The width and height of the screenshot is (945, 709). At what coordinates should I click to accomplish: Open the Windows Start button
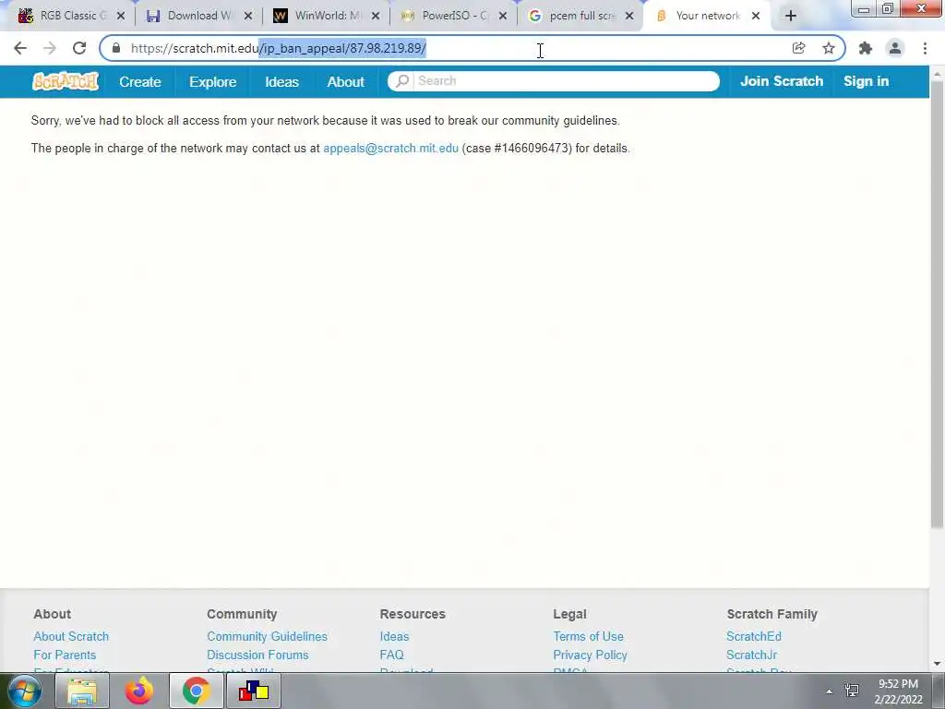(24, 691)
